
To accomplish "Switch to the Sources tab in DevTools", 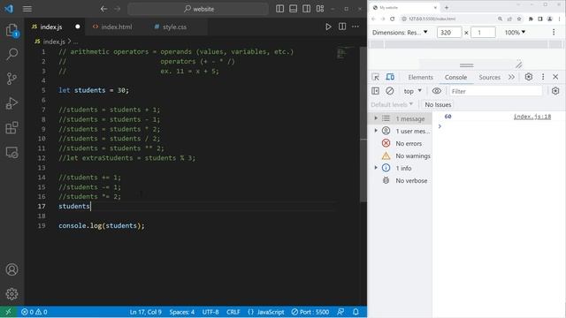I will 489,77.
